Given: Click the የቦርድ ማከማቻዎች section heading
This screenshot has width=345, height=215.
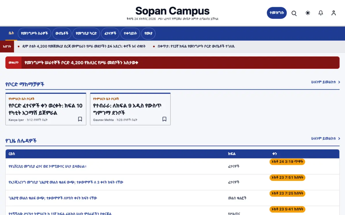Looking at the screenshot, I should 25,84.
